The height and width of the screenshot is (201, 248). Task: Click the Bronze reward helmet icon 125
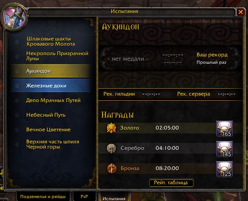(x=224, y=169)
